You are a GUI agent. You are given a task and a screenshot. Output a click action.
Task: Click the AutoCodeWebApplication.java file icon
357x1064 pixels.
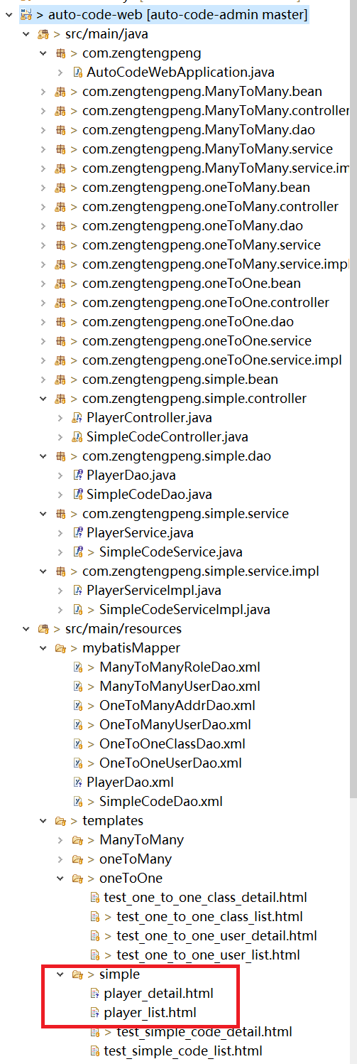point(78,72)
